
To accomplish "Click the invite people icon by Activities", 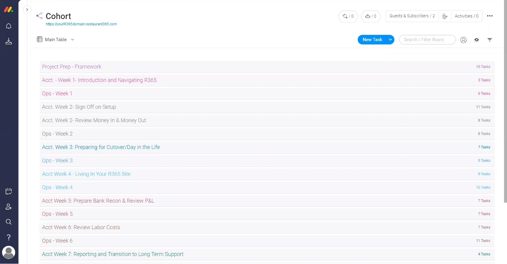I will click(445, 16).
